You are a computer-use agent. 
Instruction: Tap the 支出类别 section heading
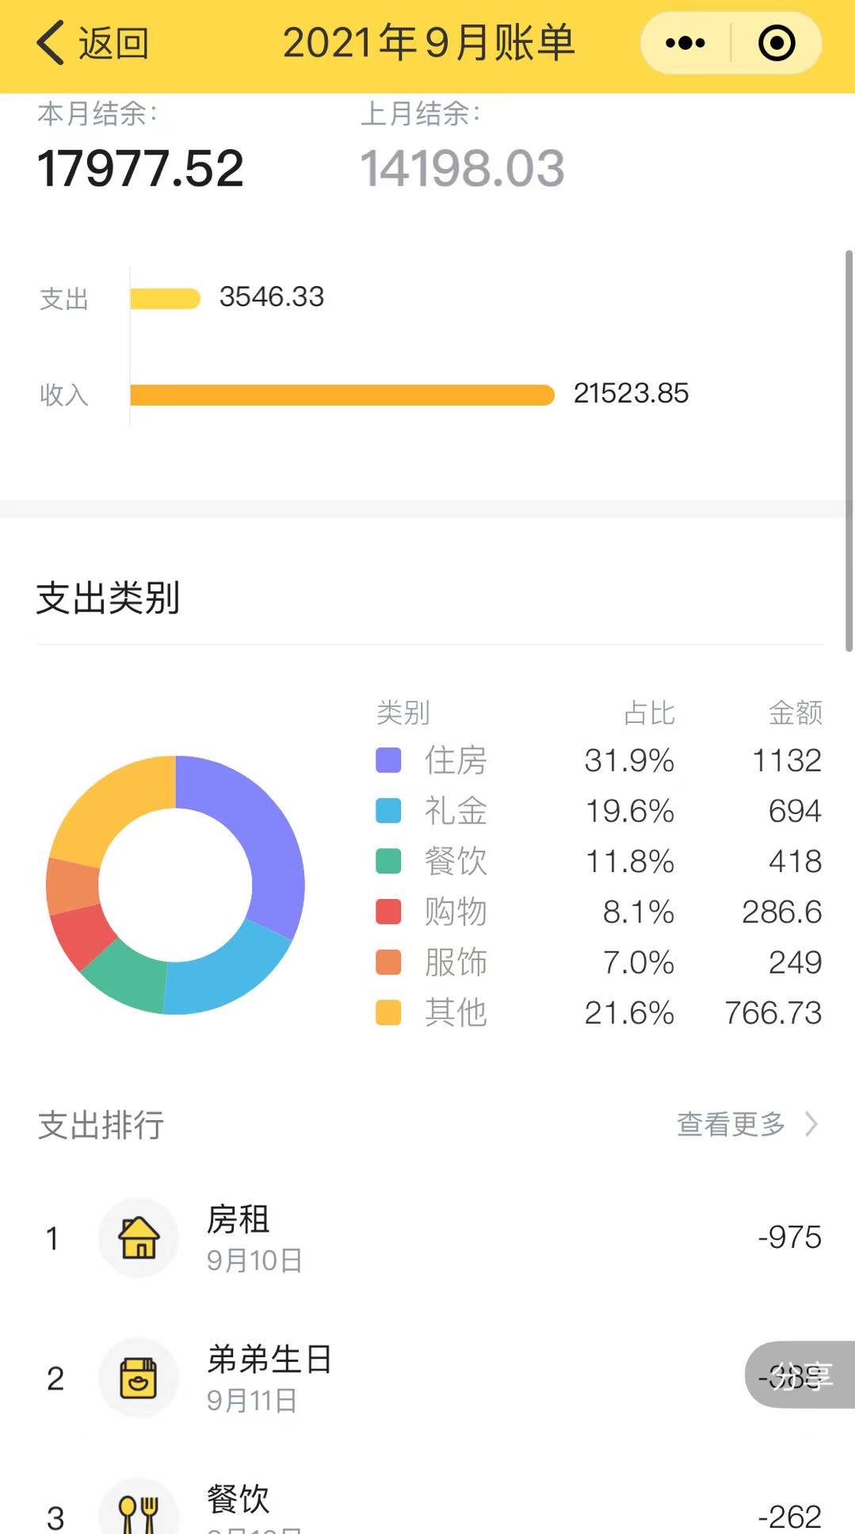[x=108, y=597]
